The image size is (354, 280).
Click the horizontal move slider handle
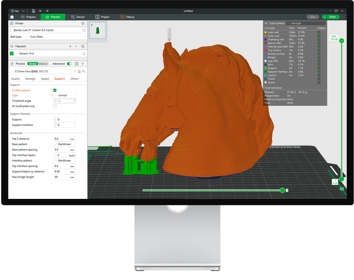(282, 190)
